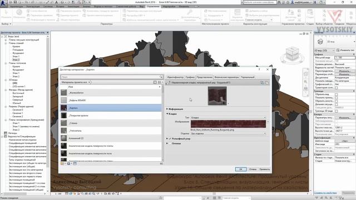The image size is (356, 200).
Task: Toggle the Показать границы checkbox
Action: coord(336,98)
